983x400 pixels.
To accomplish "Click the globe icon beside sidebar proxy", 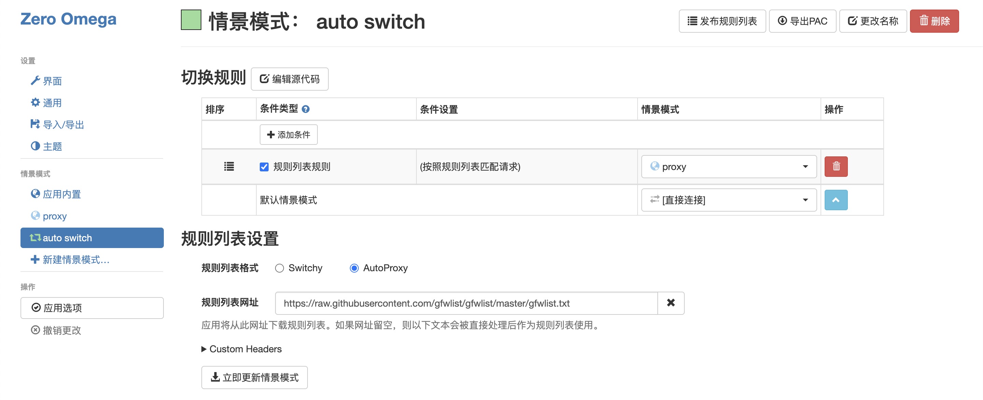I will click(x=35, y=216).
